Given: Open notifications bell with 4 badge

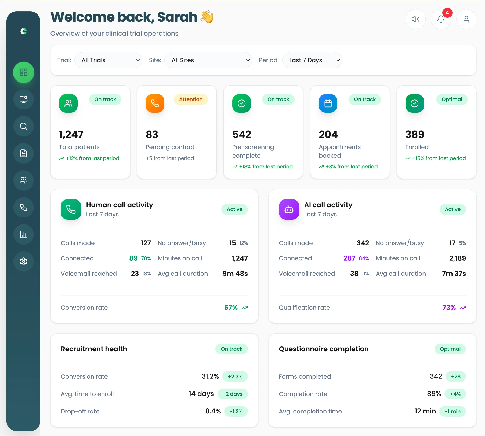Looking at the screenshot, I should (441, 19).
